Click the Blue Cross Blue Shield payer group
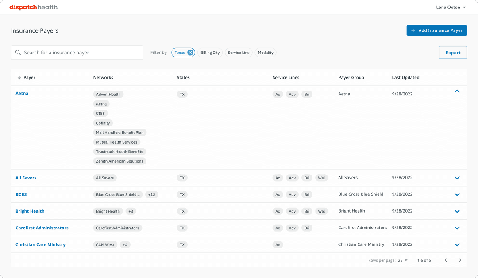Viewport: 478px width, 278px height. (x=361, y=194)
